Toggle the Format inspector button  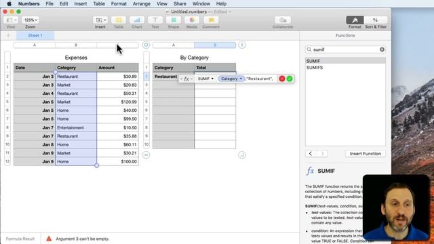355,20
